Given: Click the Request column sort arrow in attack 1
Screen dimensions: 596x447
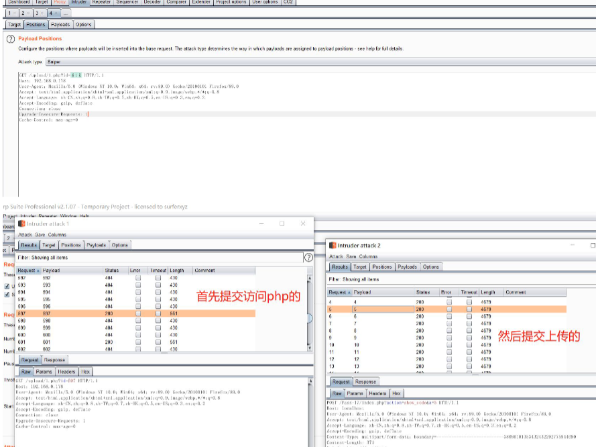Looking at the screenshot, I should pyautogui.click(x=38, y=270).
